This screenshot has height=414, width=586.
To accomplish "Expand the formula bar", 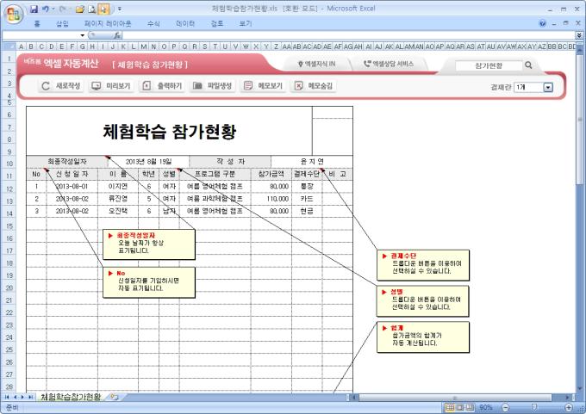I will tap(579, 35).
